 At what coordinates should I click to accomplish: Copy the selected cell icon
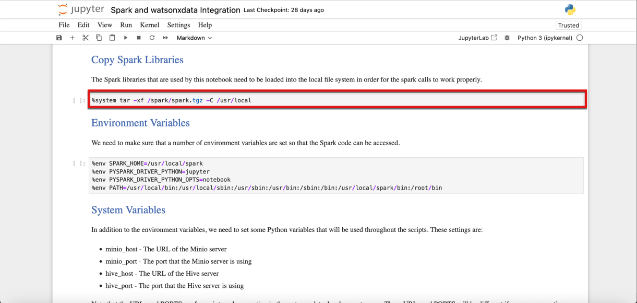99,38
